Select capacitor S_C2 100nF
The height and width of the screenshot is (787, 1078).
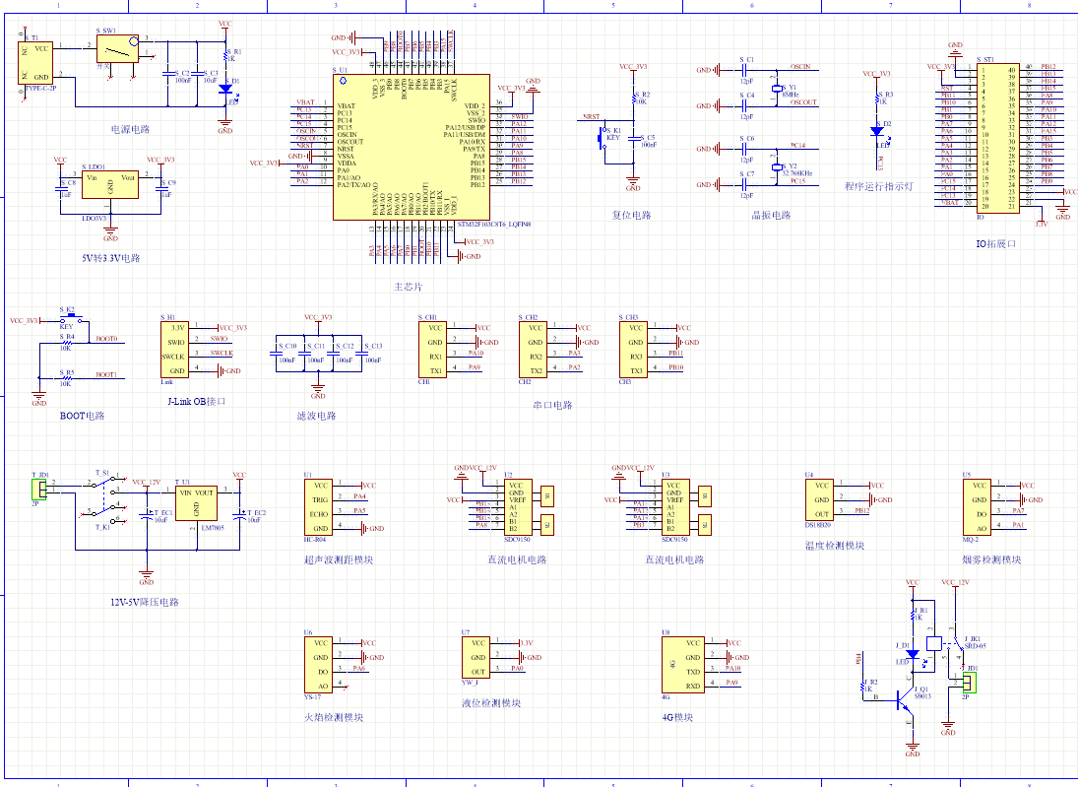[x=167, y=72]
